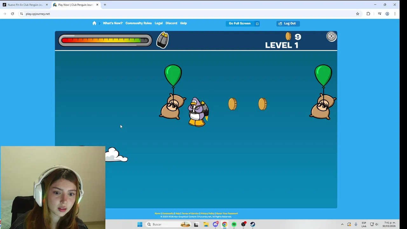Collect the first gold coin ahead
This screenshot has width=407, height=229.
point(232,104)
